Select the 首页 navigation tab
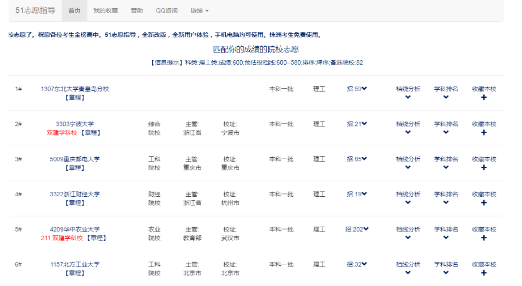 pyautogui.click(x=74, y=11)
